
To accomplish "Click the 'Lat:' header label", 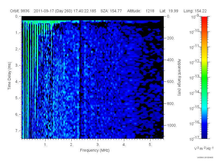I will (x=163, y=11).
